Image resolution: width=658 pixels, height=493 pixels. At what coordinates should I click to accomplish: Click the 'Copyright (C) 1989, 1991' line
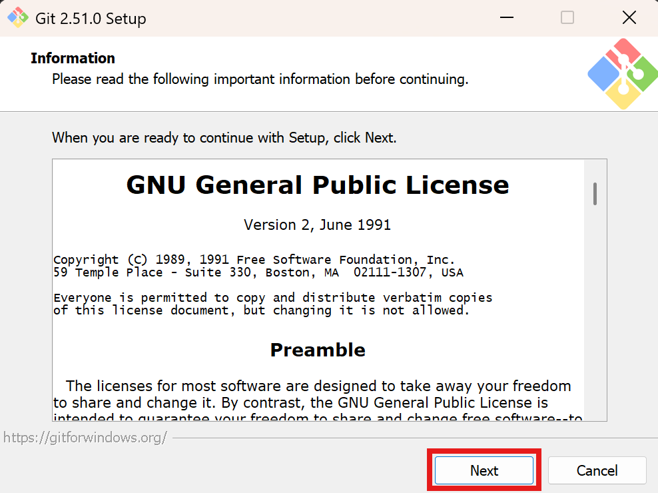click(254, 260)
